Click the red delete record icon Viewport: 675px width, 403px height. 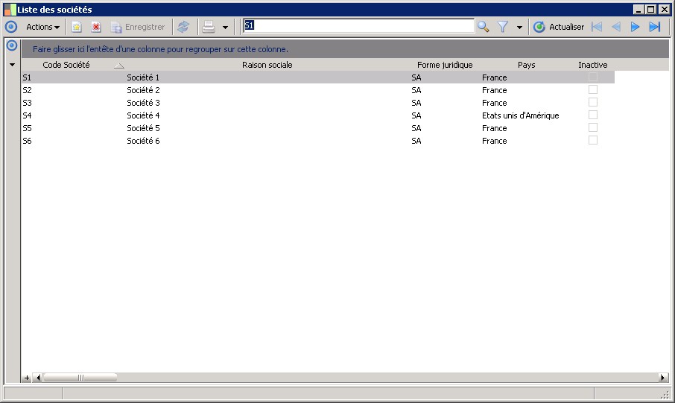[96, 27]
